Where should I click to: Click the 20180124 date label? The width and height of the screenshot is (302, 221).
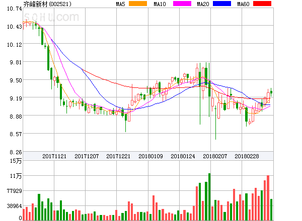point(183,156)
